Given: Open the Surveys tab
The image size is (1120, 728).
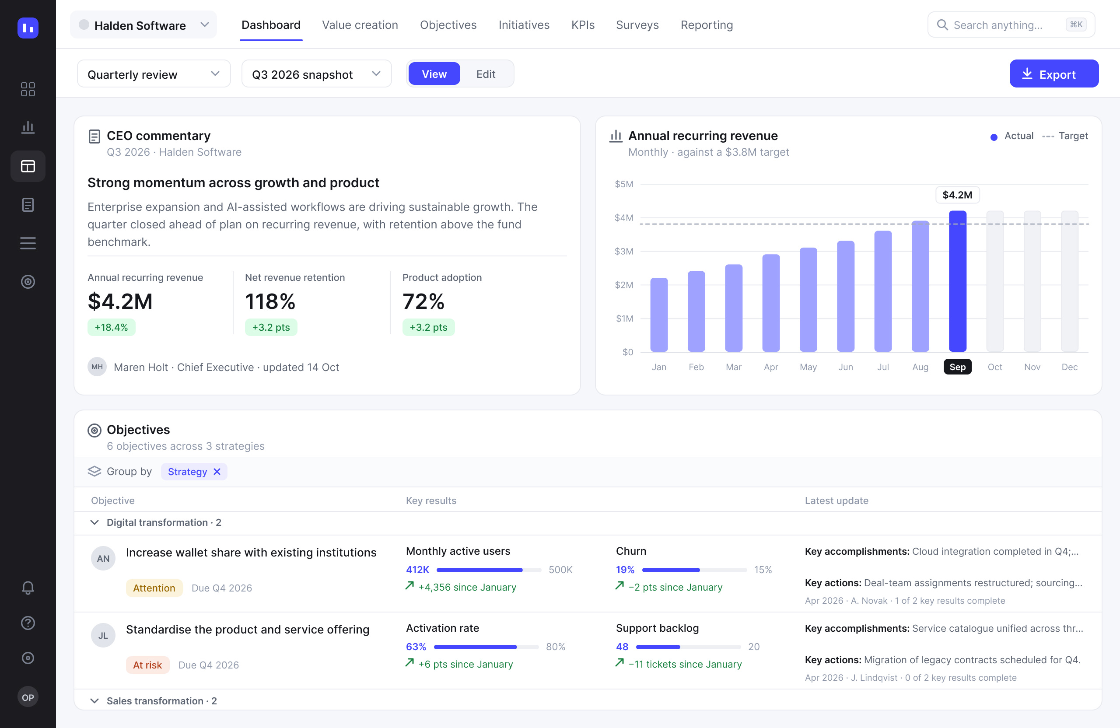Looking at the screenshot, I should (x=637, y=25).
